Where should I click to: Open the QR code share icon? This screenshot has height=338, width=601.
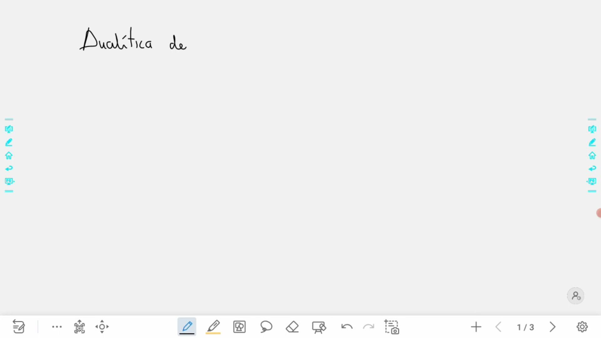pos(79,327)
